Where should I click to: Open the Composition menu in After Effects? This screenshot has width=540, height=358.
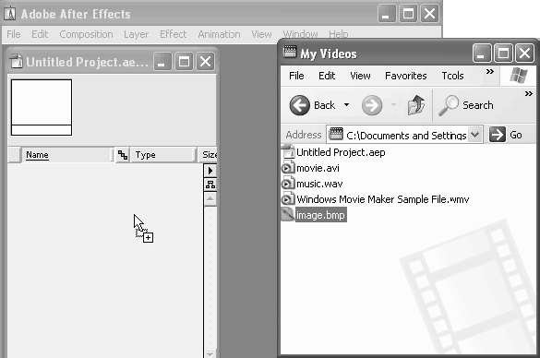point(86,34)
